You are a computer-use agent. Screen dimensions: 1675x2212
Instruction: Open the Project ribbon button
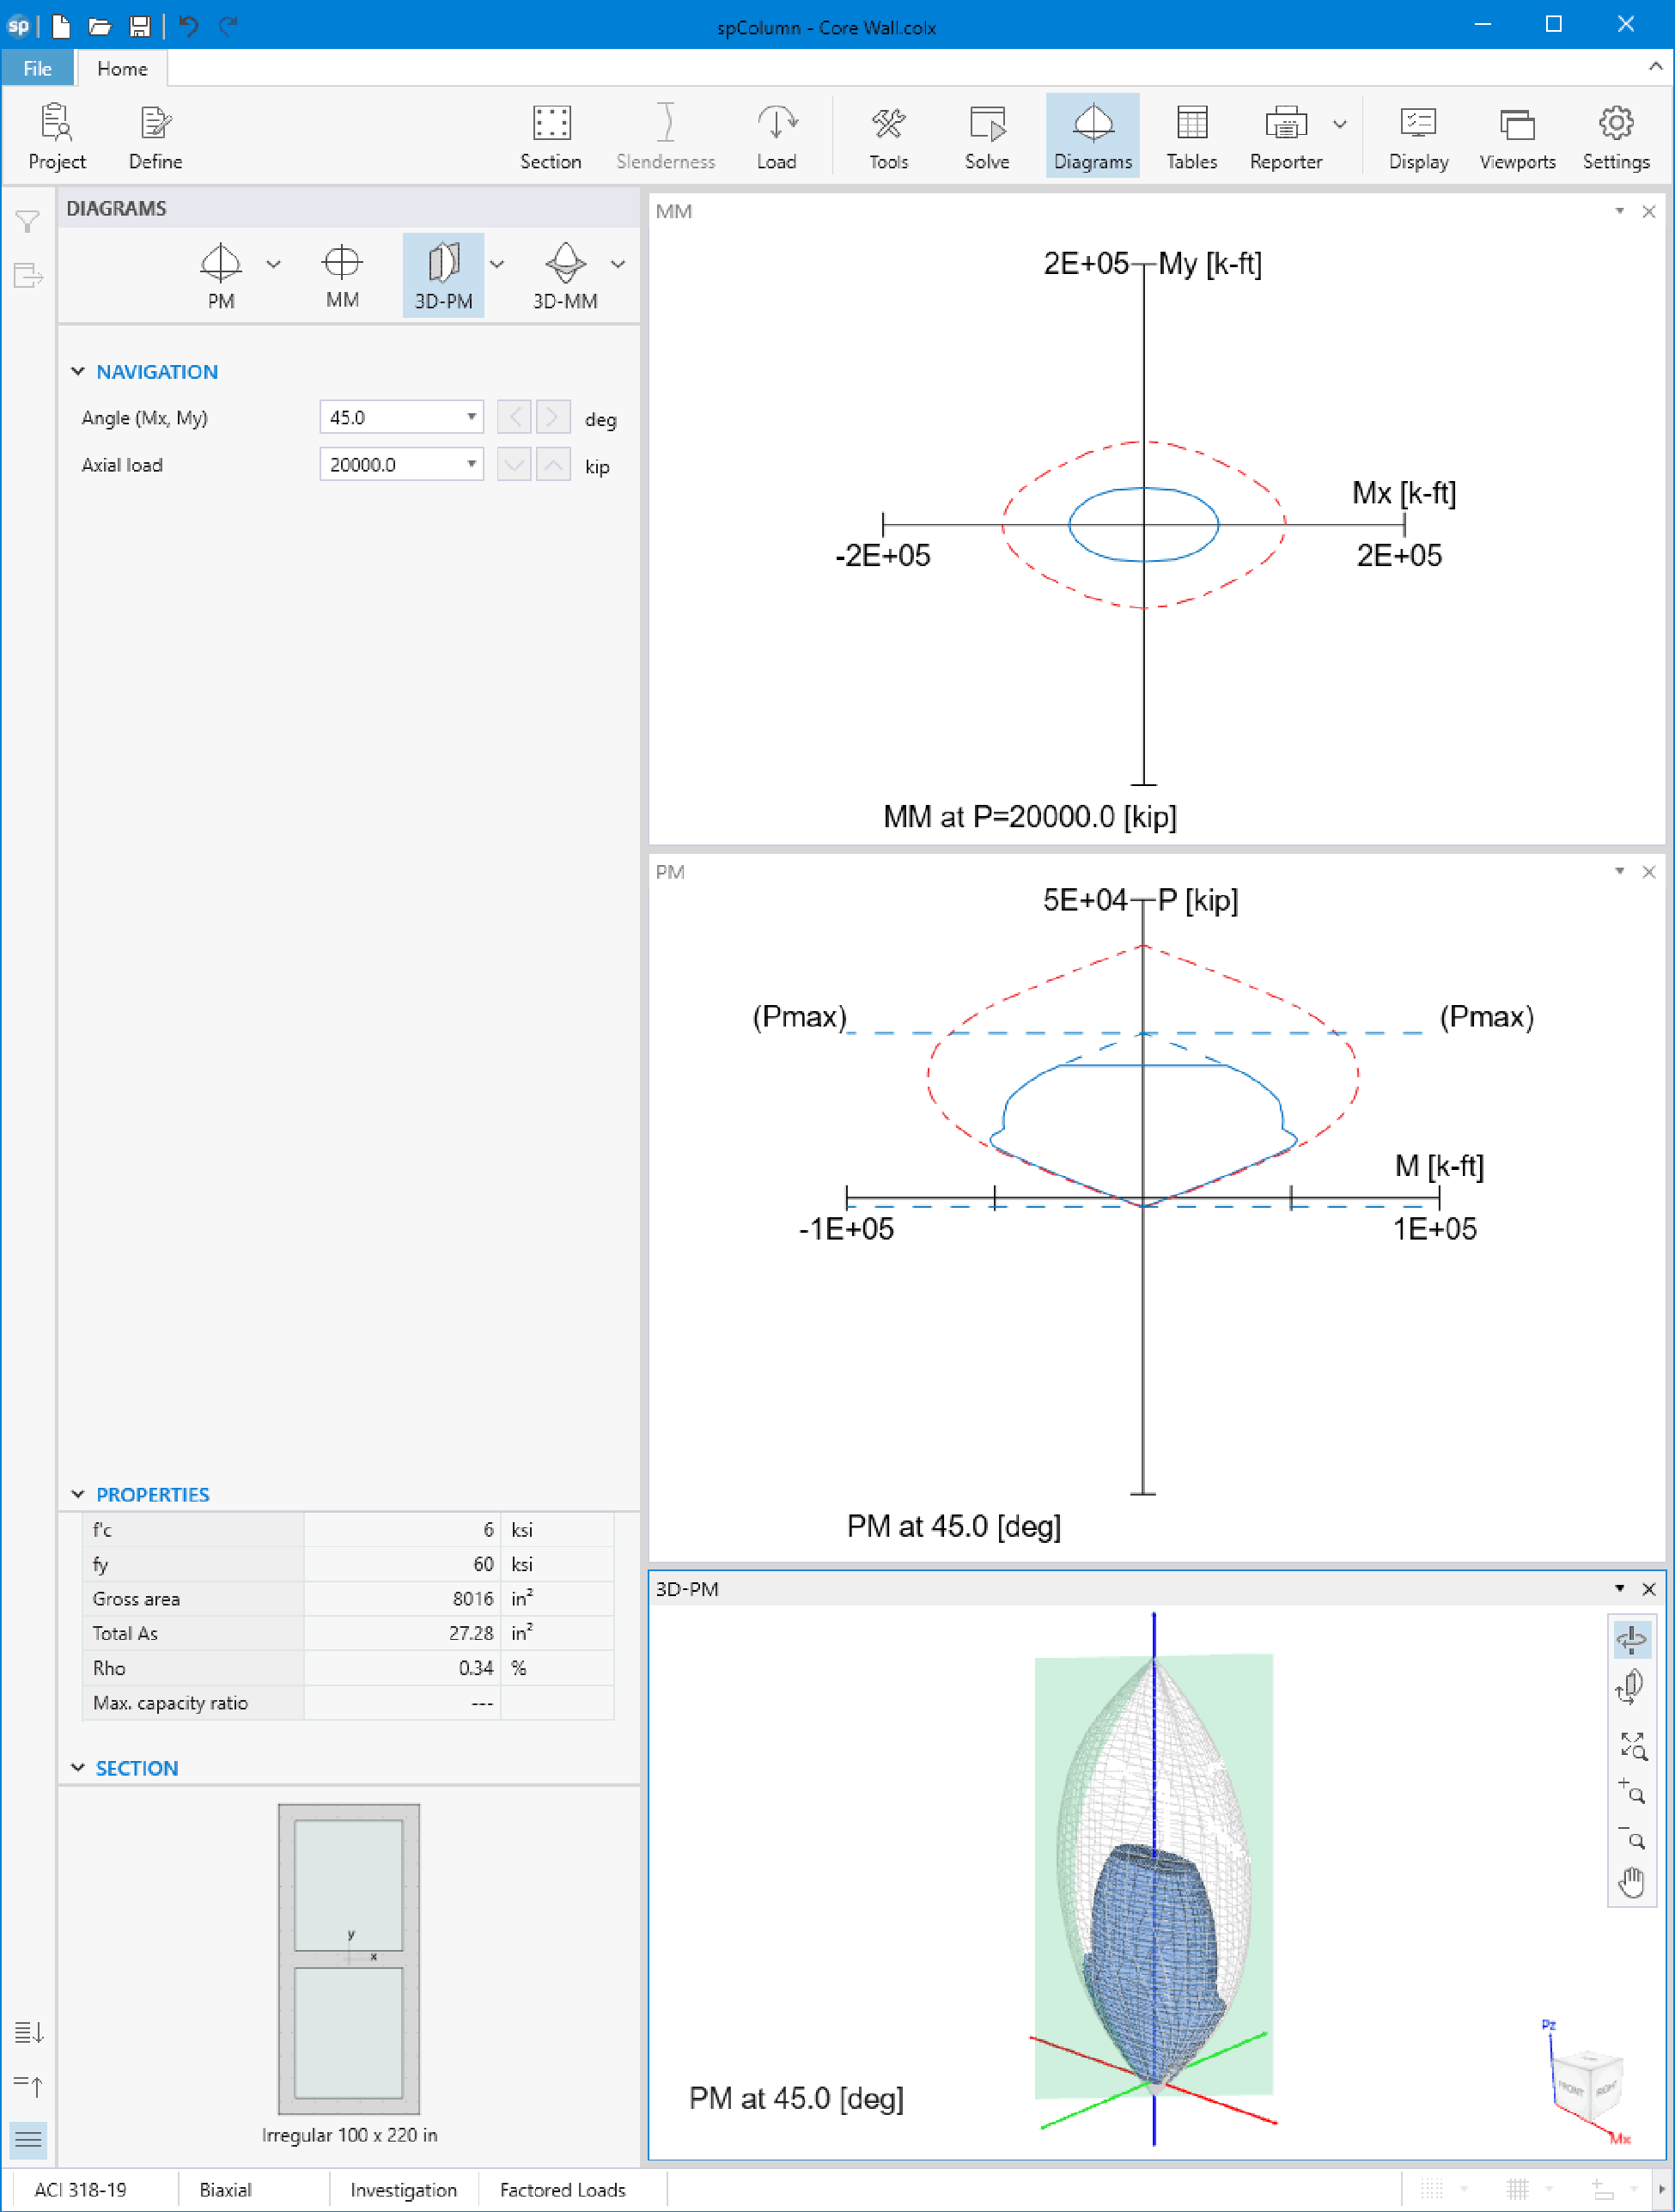pyautogui.click(x=57, y=136)
